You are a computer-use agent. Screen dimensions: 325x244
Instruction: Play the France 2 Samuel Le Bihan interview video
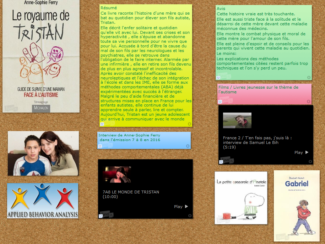point(301,152)
